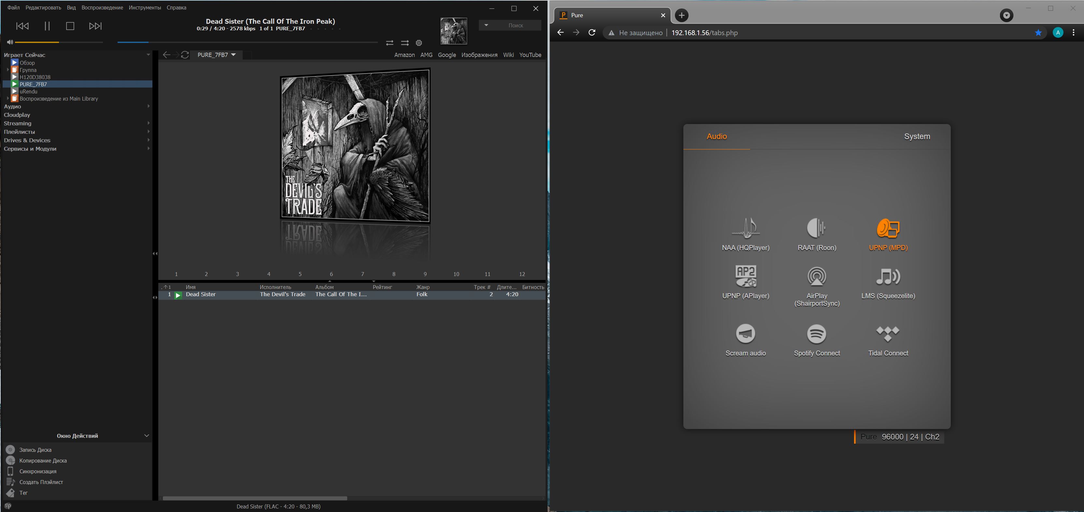Click the track seek progress bar

tap(248, 42)
